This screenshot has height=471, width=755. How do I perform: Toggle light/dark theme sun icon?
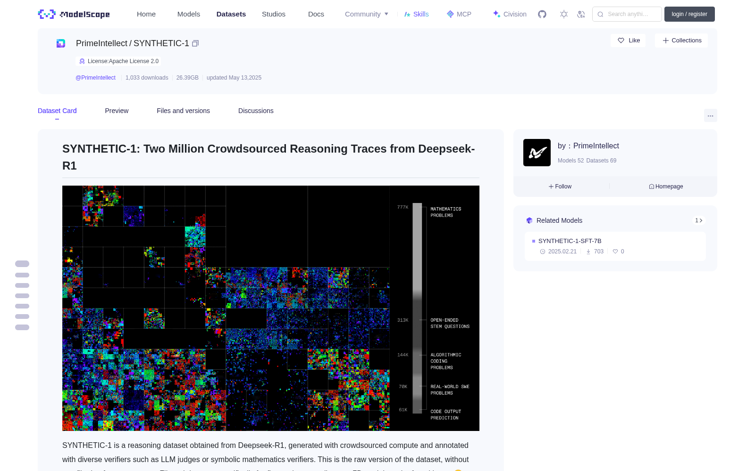click(564, 14)
